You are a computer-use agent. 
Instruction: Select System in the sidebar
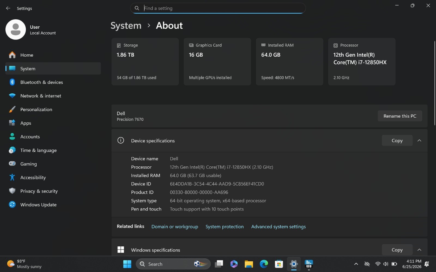53,69
